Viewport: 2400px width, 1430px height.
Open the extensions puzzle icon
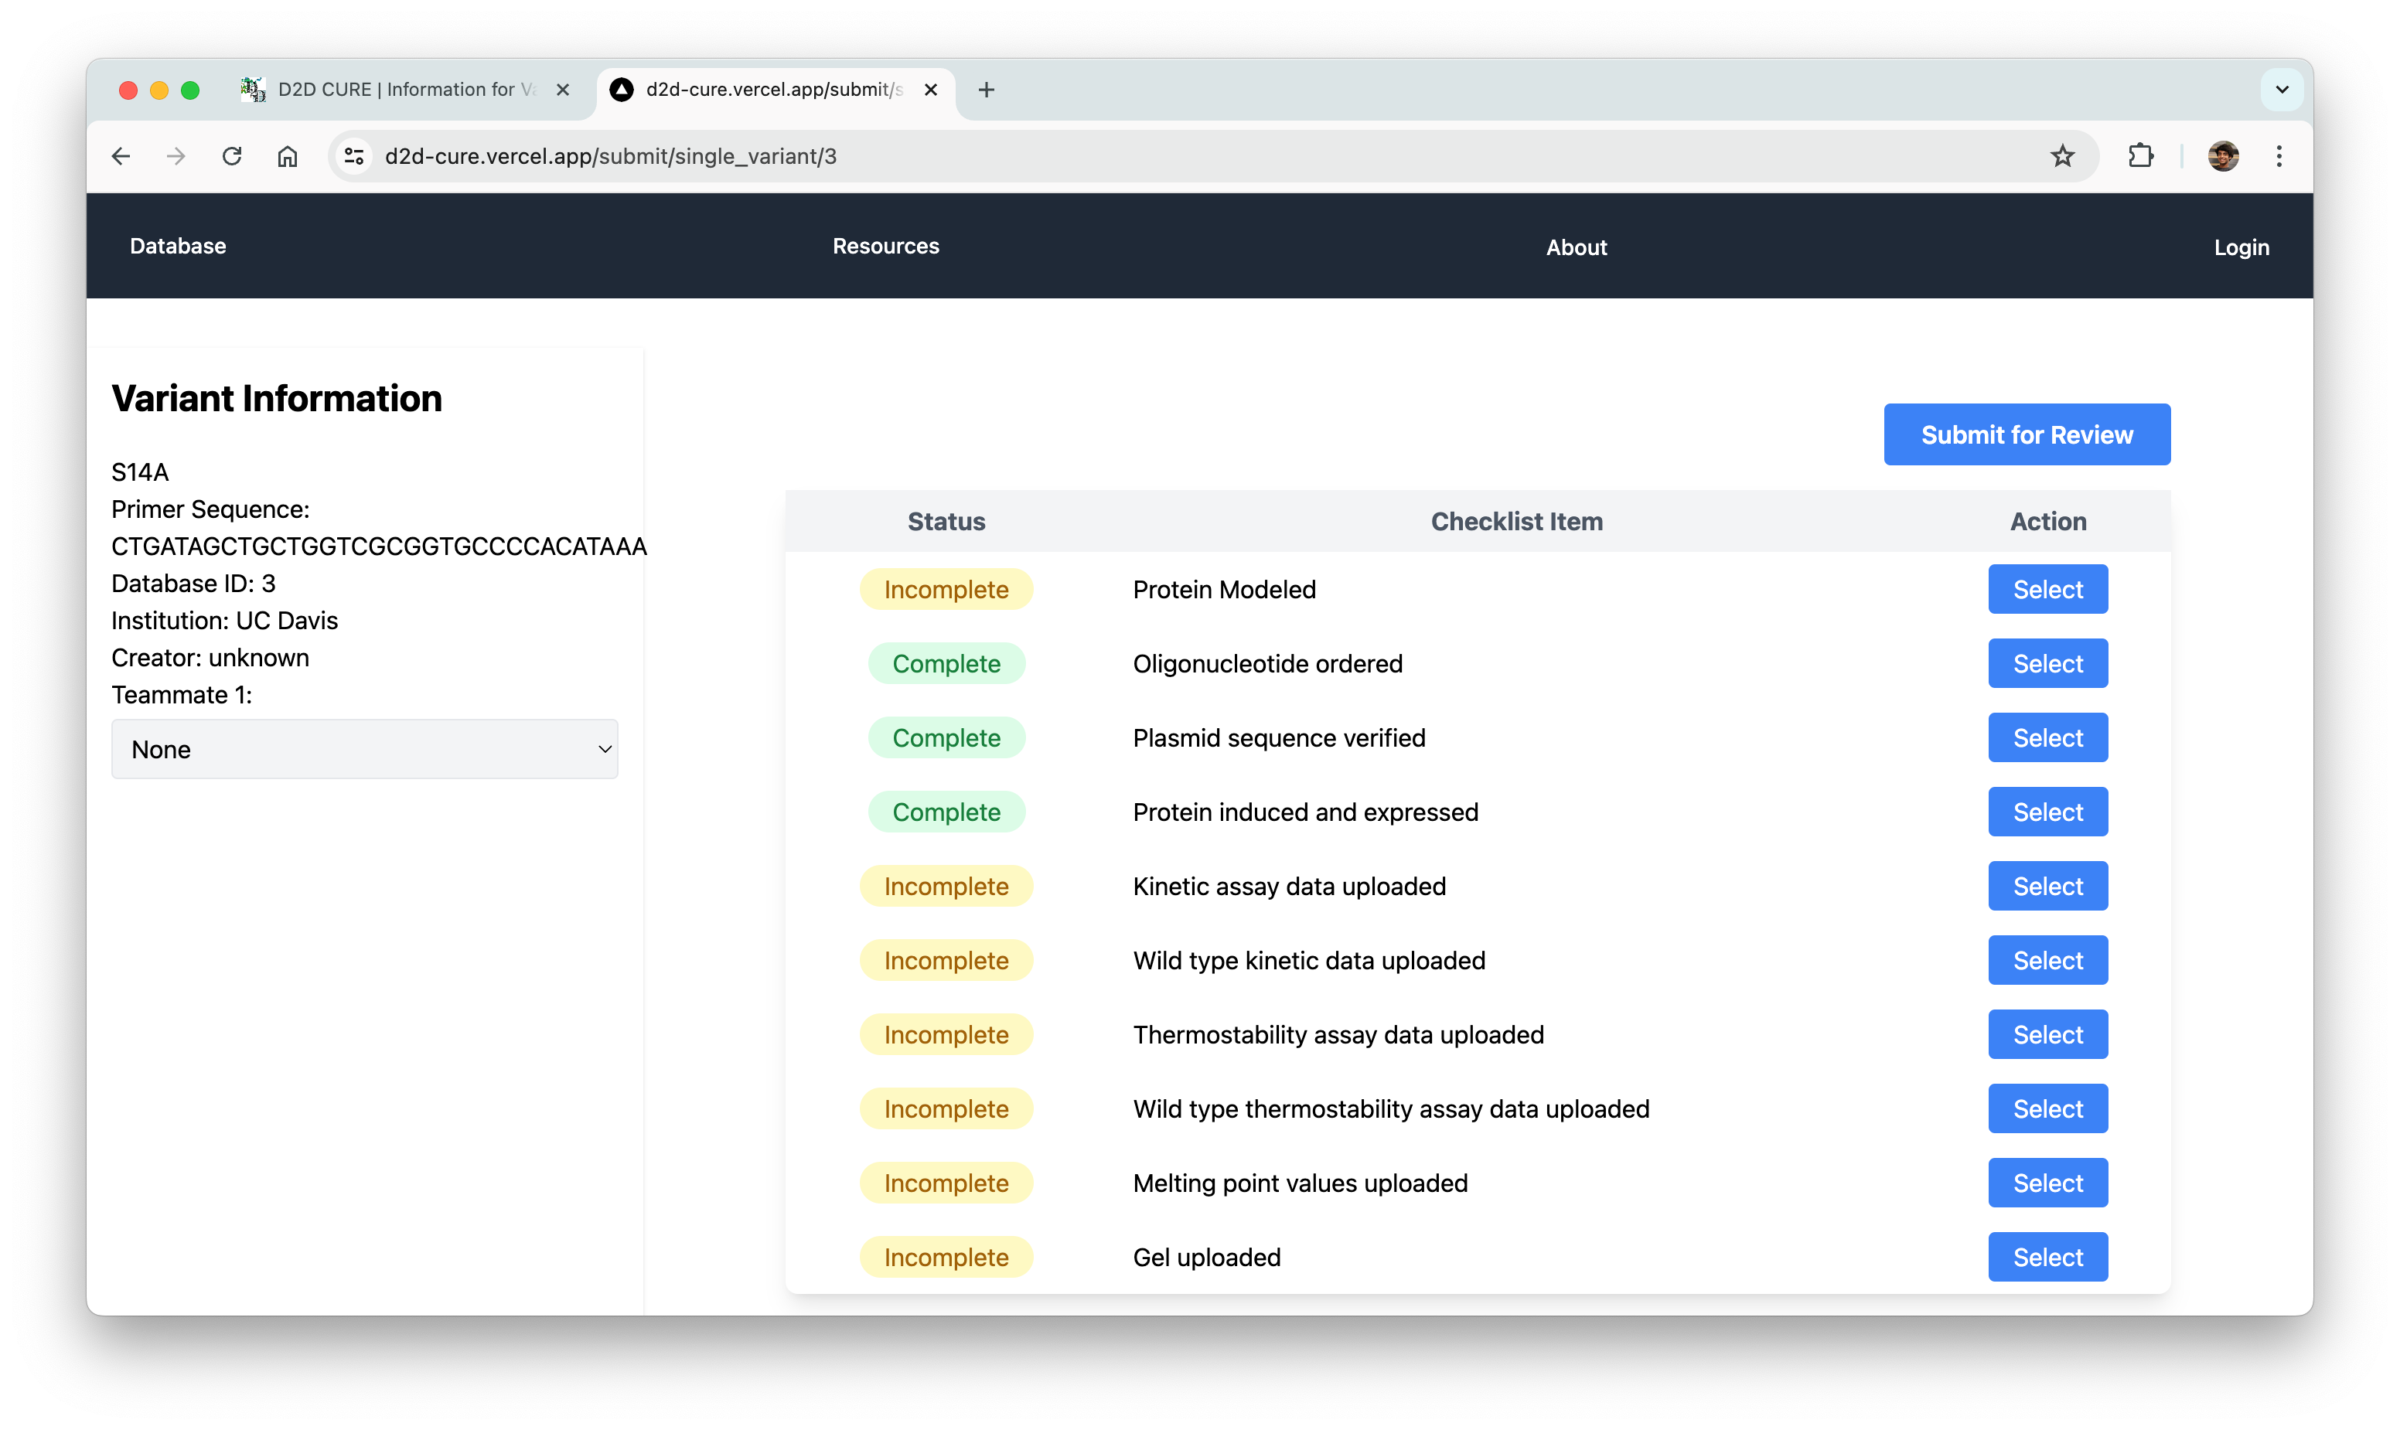click(2139, 156)
